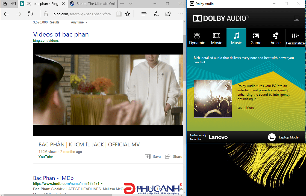Click the padlock site info icon
The height and width of the screenshot is (196, 306).
point(46,14)
